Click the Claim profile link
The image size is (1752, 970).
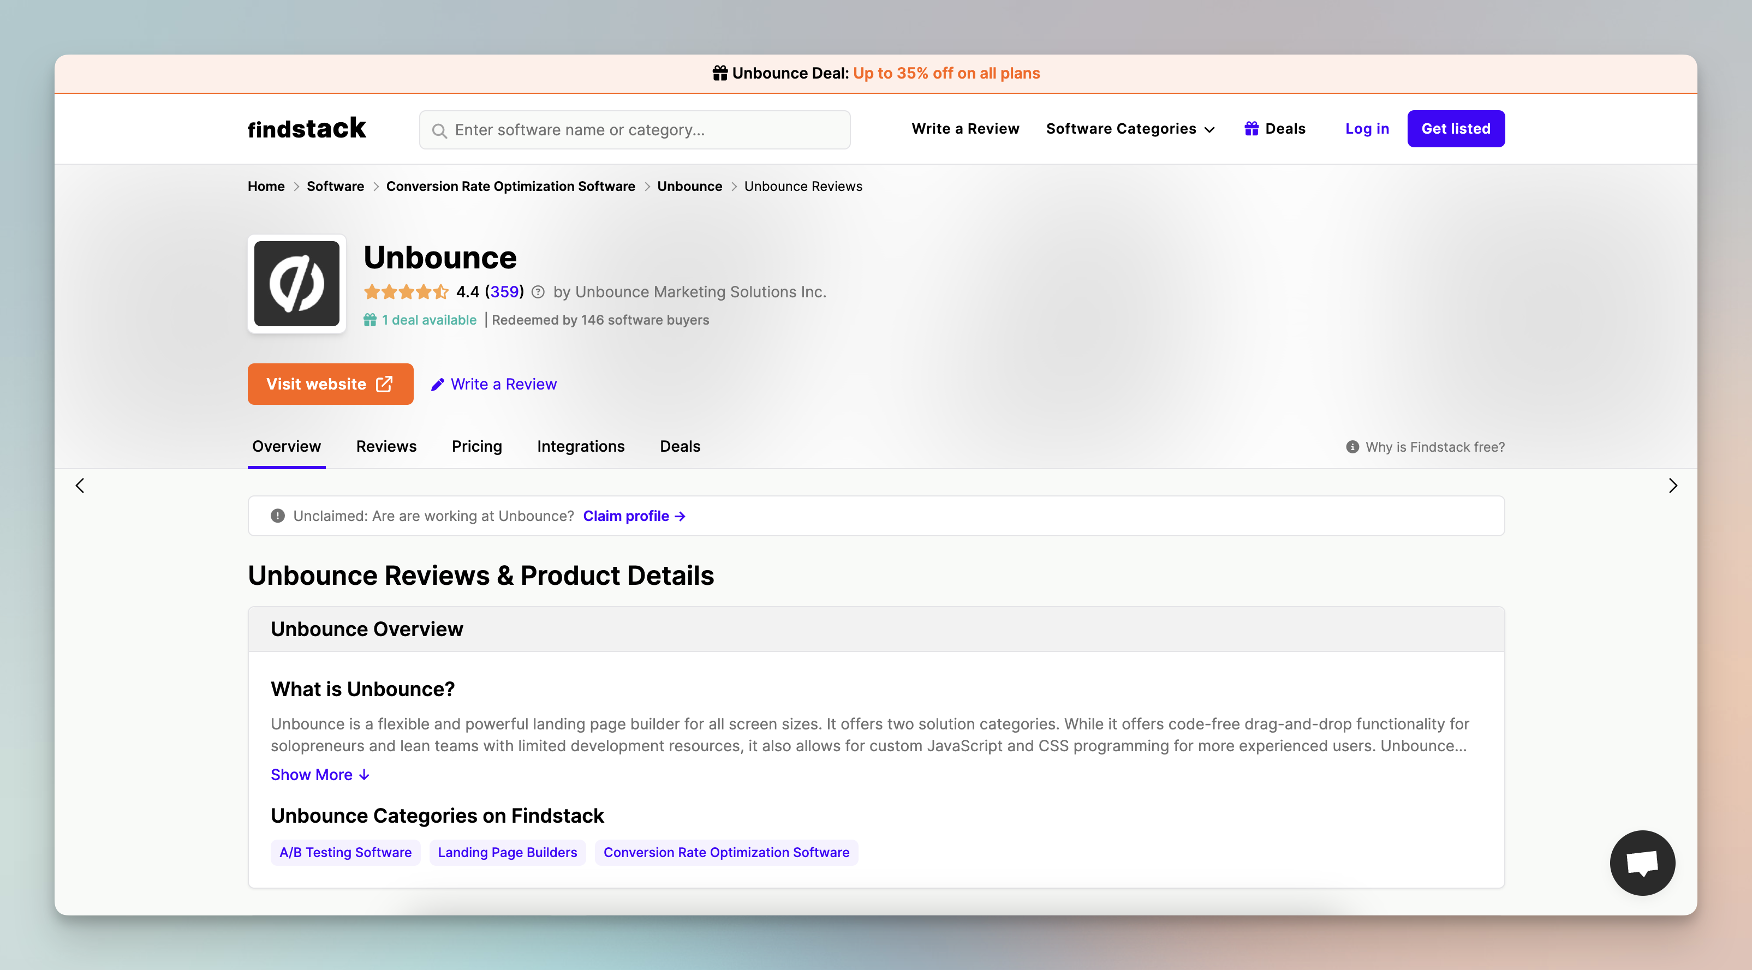point(633,516)
